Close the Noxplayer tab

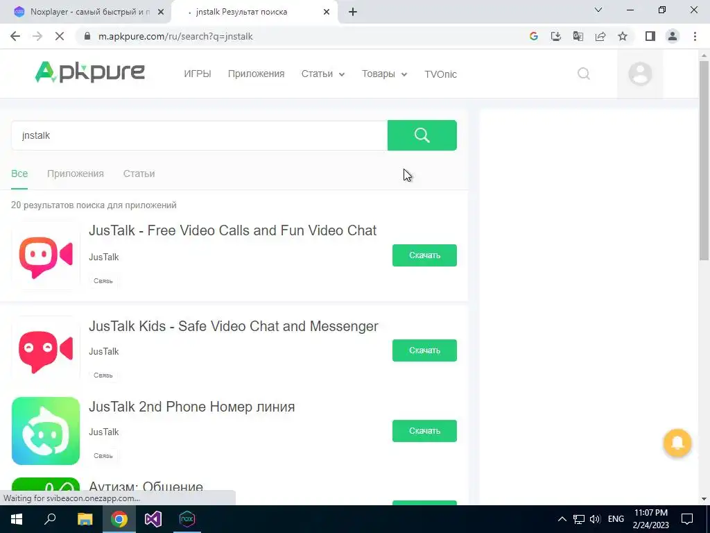tap(161, 12)
